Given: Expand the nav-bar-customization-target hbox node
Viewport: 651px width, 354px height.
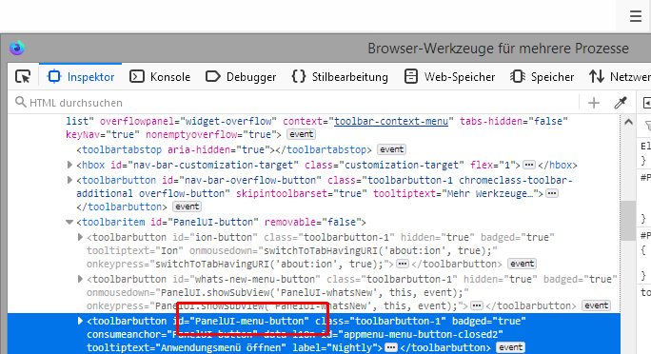Looking at the screenshot, I should (69, 165).
